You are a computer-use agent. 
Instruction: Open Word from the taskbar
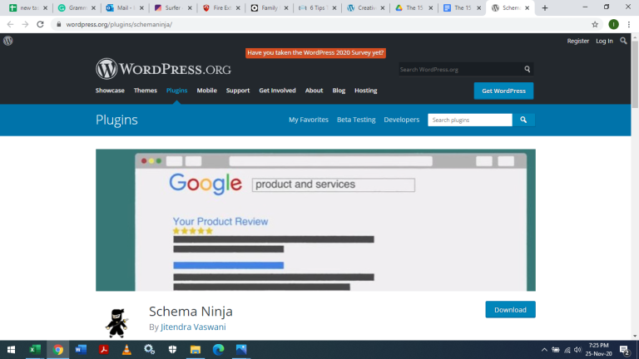(81, 350)
